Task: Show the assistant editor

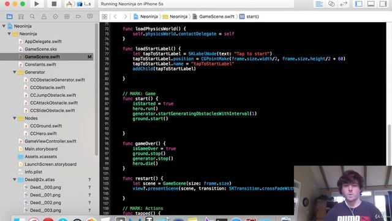Action: tap(331, 4)
